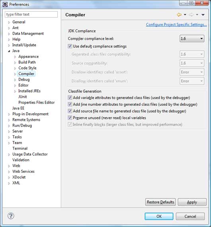Expand the Web Services category

9,172
